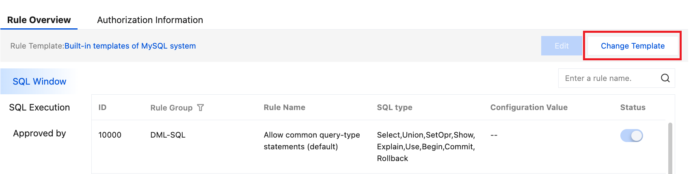
Task: Click the Allow common query-type statements rule
Action: [311, 140]
